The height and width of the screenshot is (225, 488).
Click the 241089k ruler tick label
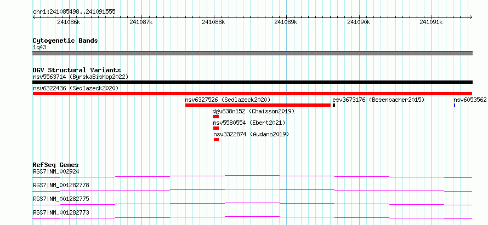click(x=286, y=22)
